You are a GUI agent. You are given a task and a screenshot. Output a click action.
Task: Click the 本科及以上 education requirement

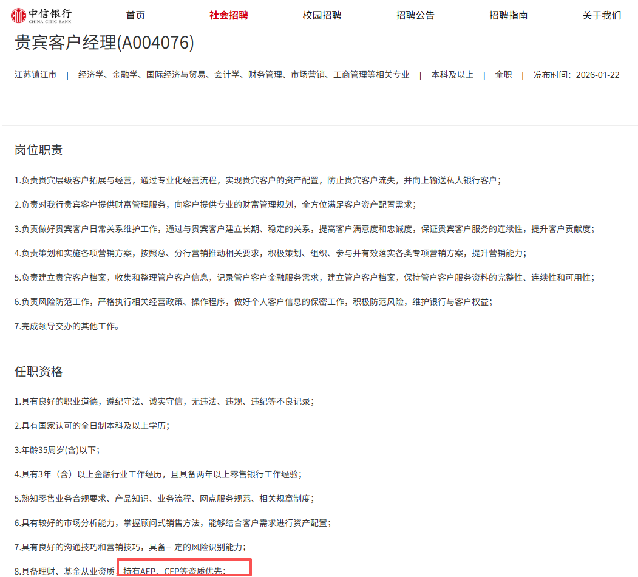point(452,75)
